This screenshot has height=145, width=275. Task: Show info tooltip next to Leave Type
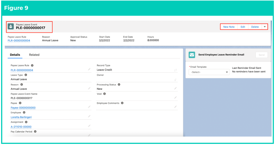pos(26,75)
